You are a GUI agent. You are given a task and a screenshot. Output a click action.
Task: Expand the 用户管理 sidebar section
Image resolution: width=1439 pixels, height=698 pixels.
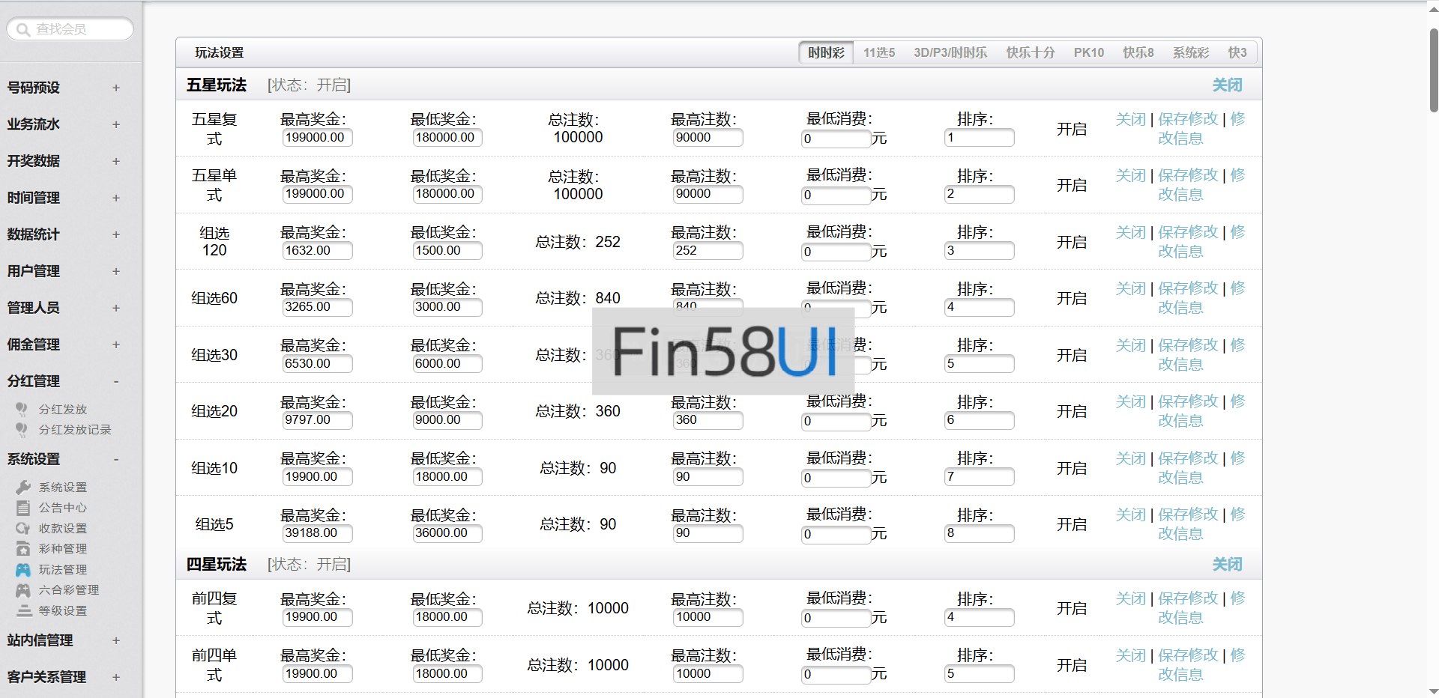click(x=116, y=271)
